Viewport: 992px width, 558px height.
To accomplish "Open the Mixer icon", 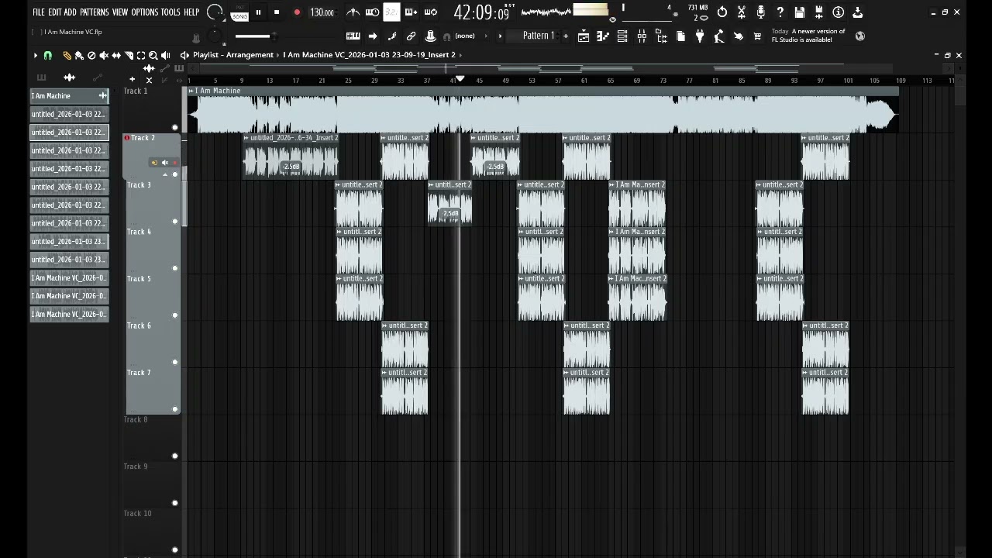I will tap(642, 36).
